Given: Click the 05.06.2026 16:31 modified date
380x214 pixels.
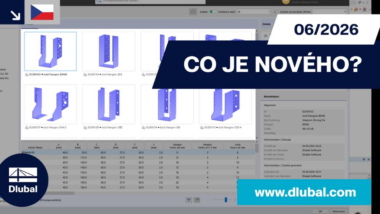Looking at the screenshot, I should pyautogui.click(x=312, y=172).
